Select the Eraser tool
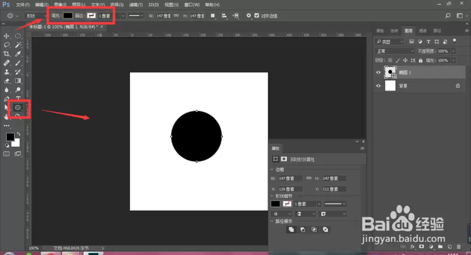Screen dimensions: 471x255 (6, 81)
